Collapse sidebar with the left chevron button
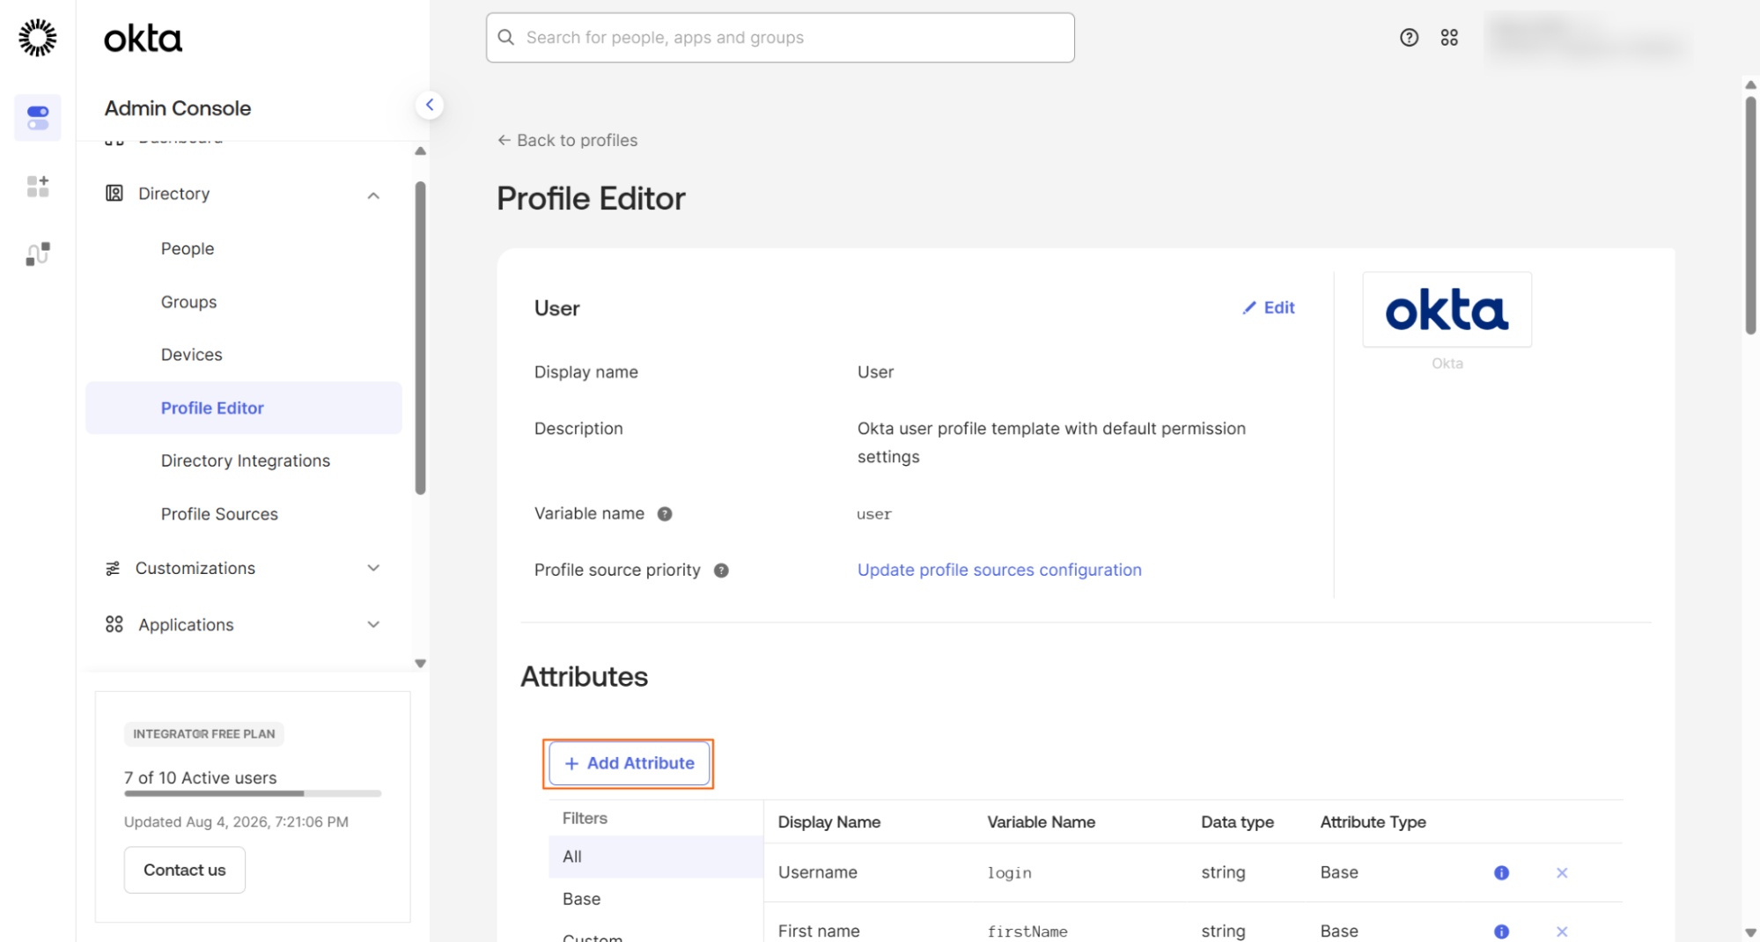The image size is (1760, 942). tap(430, 105)
